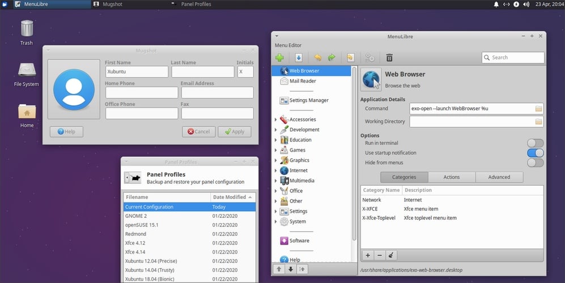Expand the Internet category
The width and height of the screenshot is (565, 283).
(x=276, y=170)
